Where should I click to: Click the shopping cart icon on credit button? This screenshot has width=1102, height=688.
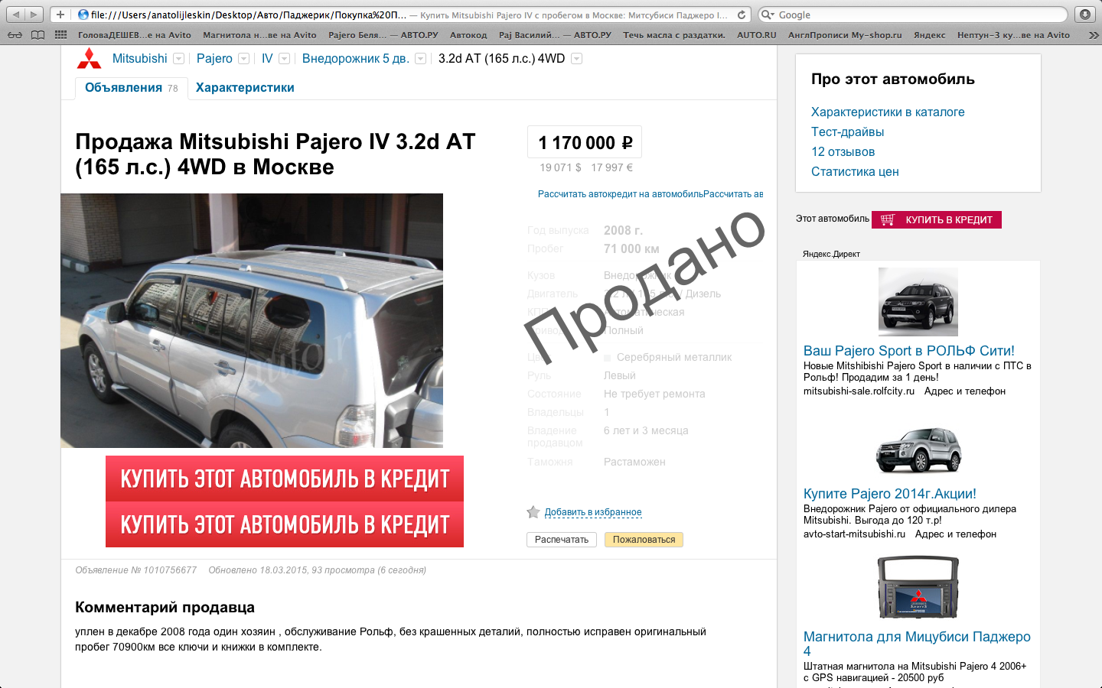[x=888, y=219]
